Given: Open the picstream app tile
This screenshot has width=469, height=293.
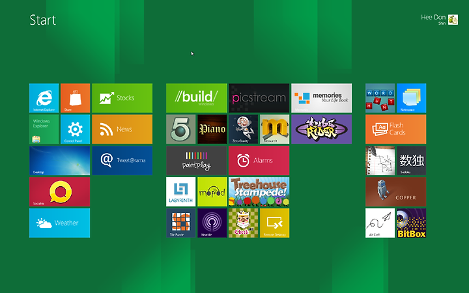Looking at the screenshot, I should pos(259,98).
